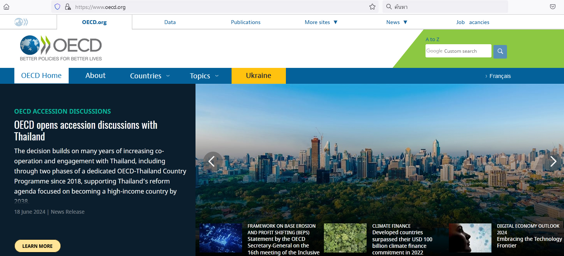Open the climate finance forest thumbnail
564x256 pixels.
click(345, 238)
